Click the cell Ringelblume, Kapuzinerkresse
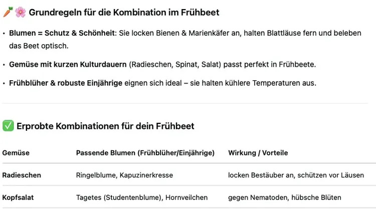Screen dimensions: 376x211 coord(124,175)
